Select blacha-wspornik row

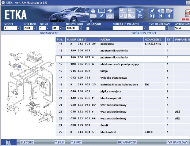pyautogui.click(x=123, y=99)
